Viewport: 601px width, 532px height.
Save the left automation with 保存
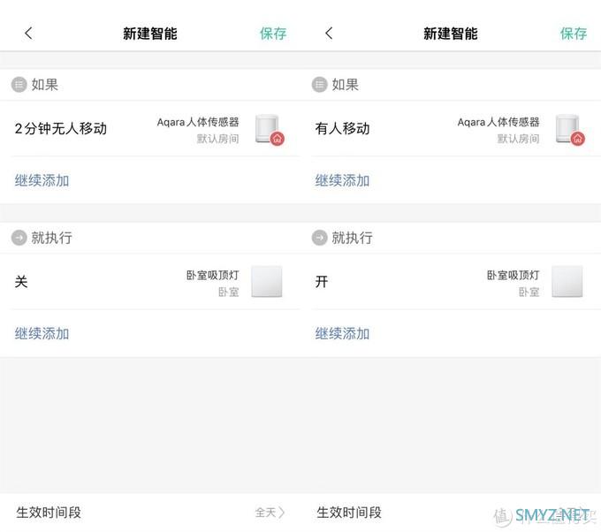(x=273, y=34)
